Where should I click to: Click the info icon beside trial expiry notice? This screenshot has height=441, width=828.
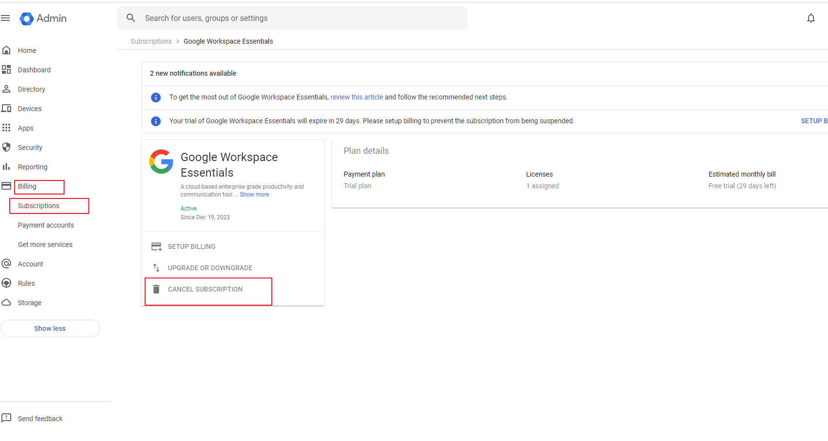pyautogui.click(x=156, y=121)
